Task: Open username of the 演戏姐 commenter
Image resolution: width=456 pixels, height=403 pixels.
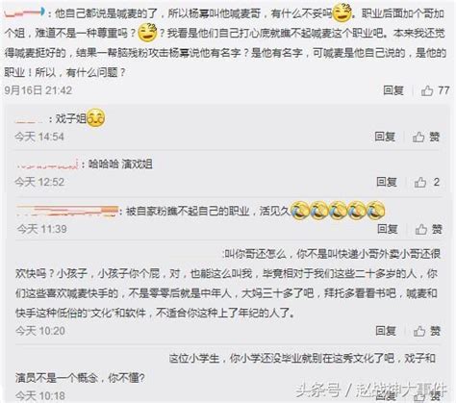Action: tap(47, 164)
